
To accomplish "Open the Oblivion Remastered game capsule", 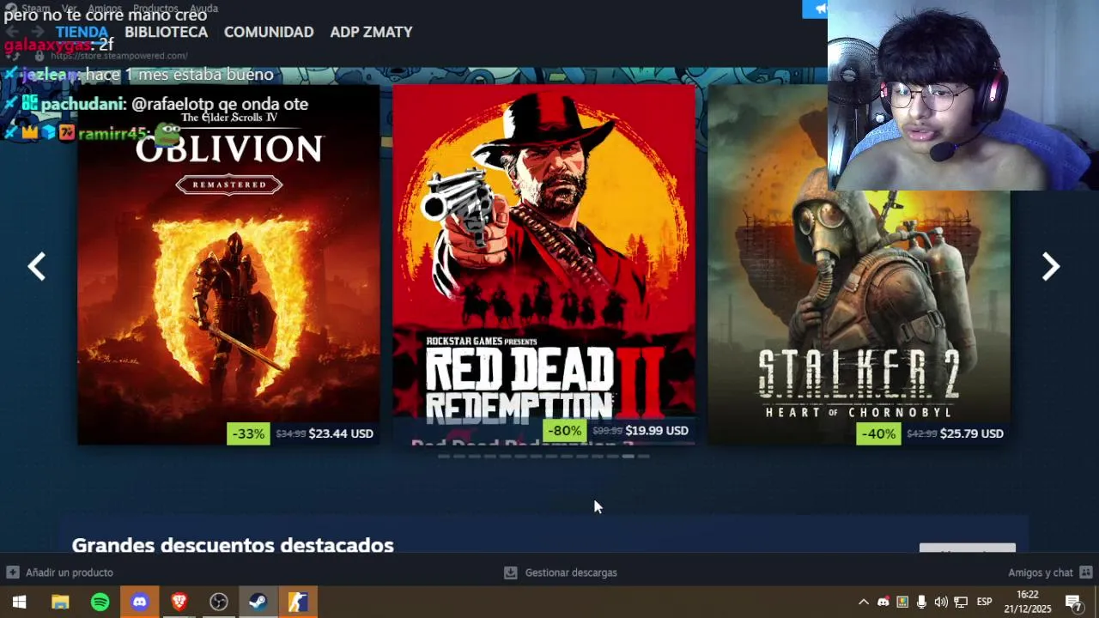I will (228, 264).
